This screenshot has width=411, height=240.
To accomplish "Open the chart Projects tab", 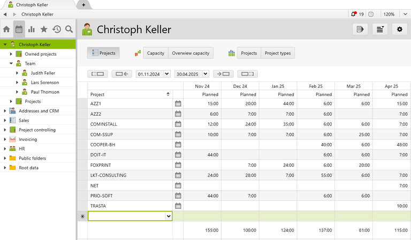I will click(x=249, y=53).
